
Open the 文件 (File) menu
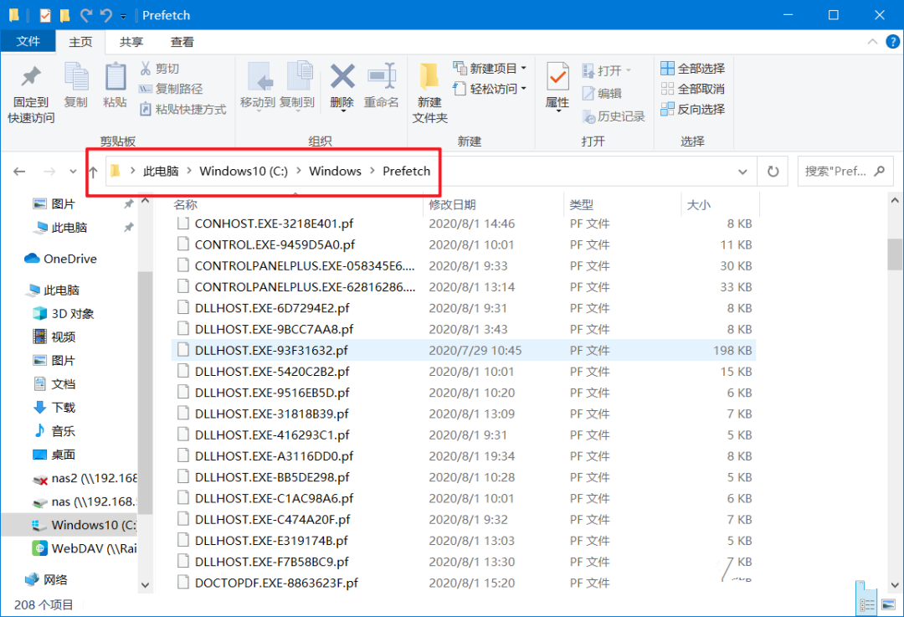pyautogui.click(x=28, y=40)
